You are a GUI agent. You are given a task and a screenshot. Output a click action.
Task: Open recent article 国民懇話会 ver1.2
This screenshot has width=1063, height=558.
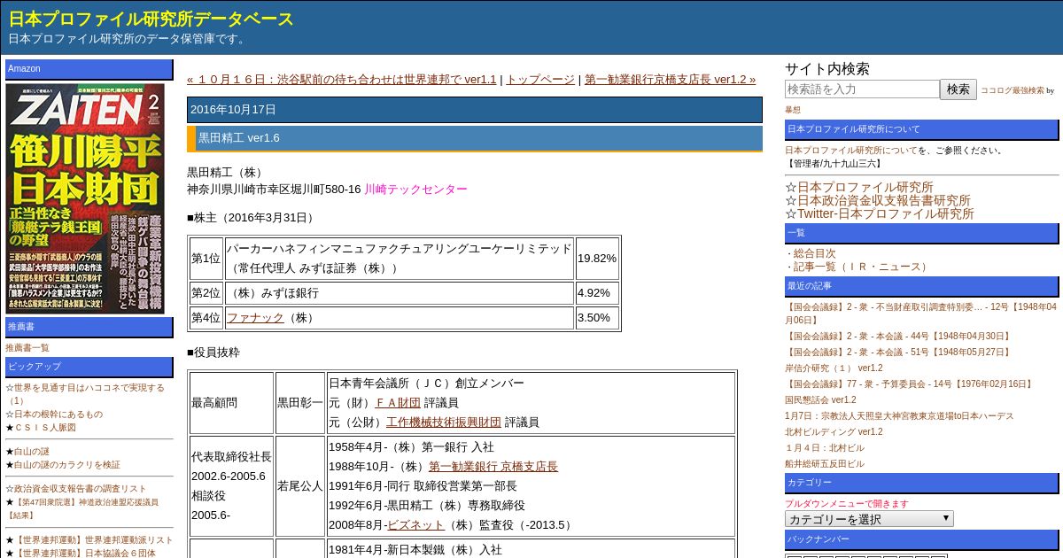820,400
